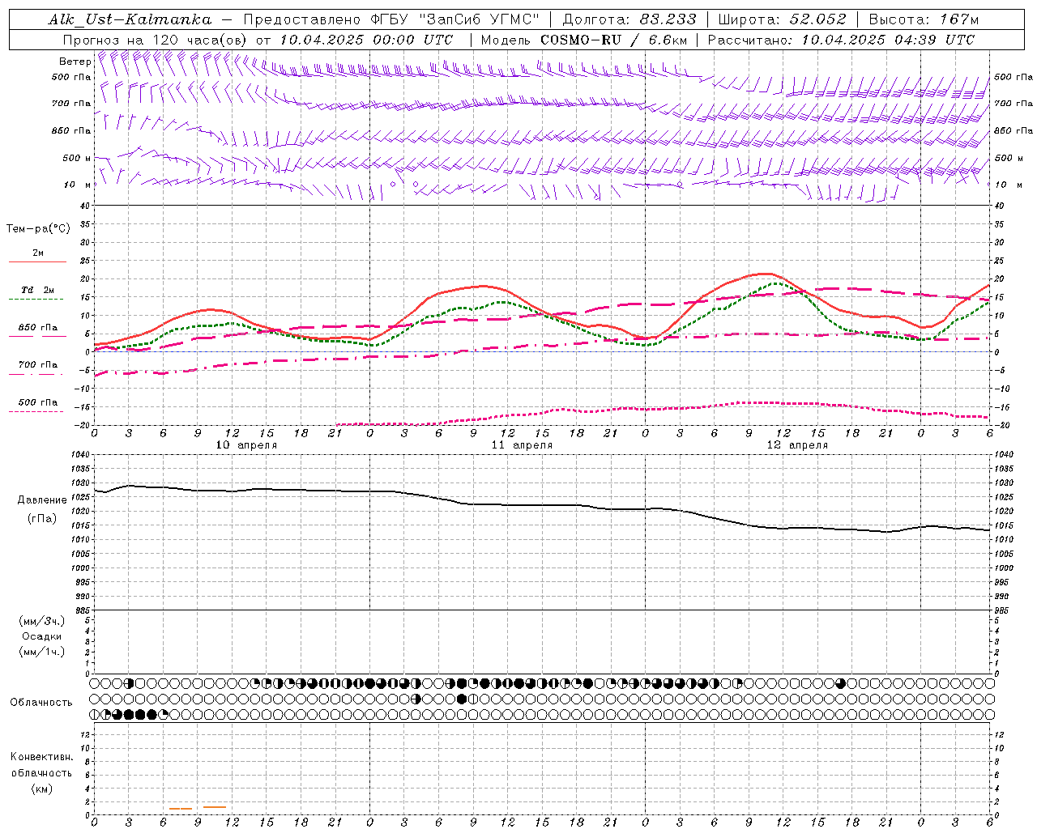Click the Модель COSMO-RU / 6.6км label
Viewport: 1037px width, 829px height.
[x=584, y=40]
